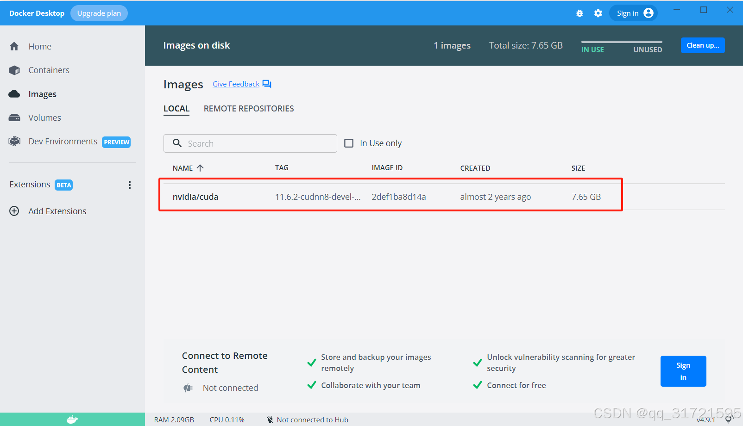Sort images by the NAME column arrow

[x=200, y=168]
